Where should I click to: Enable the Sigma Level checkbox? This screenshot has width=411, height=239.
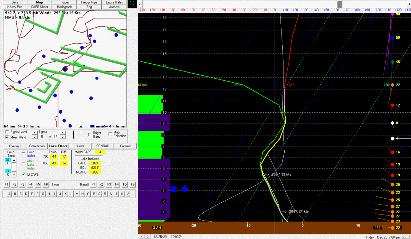coord(7,132)
